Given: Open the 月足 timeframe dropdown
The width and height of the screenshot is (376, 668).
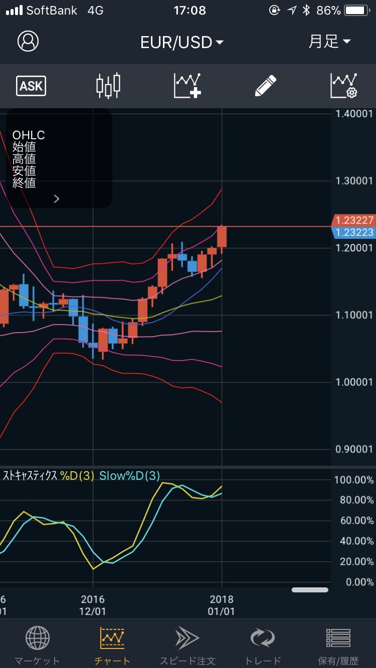Looking at the screenshot, I should 329,42.
